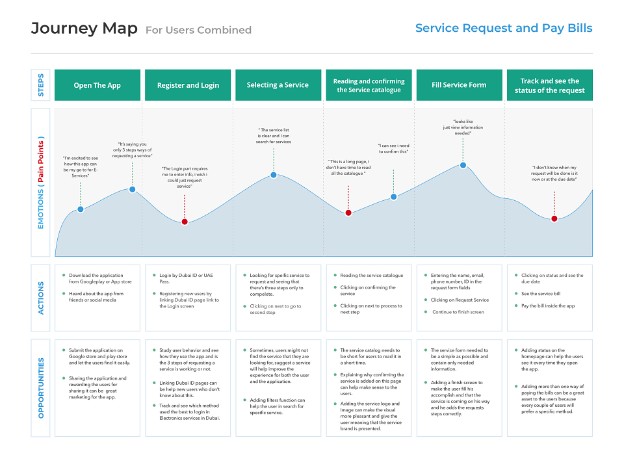Click the Open The App step header
The width and height of the screenshot is (624, 468).
(x=97, y=85)
